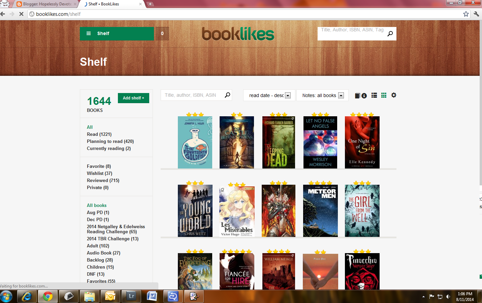This screenshot has width=482, height=303.
Task: Open Windows Explorer folder on the taskbar
Action: click(x=90, y=296)
